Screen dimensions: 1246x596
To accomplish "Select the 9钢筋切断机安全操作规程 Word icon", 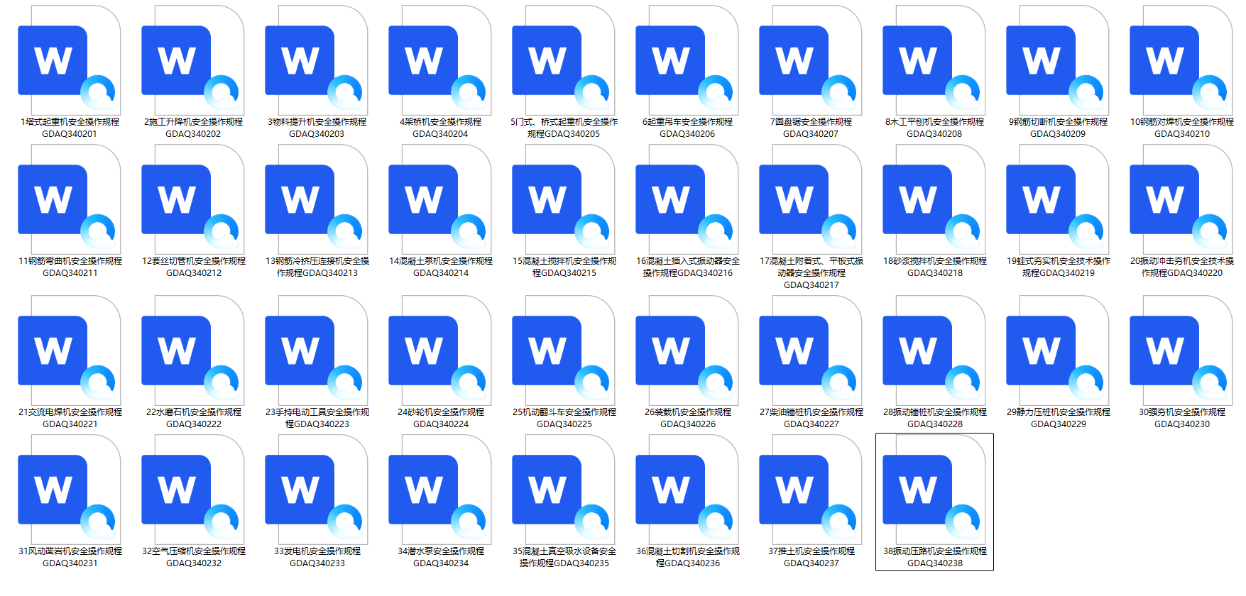I will (1058, 60).
